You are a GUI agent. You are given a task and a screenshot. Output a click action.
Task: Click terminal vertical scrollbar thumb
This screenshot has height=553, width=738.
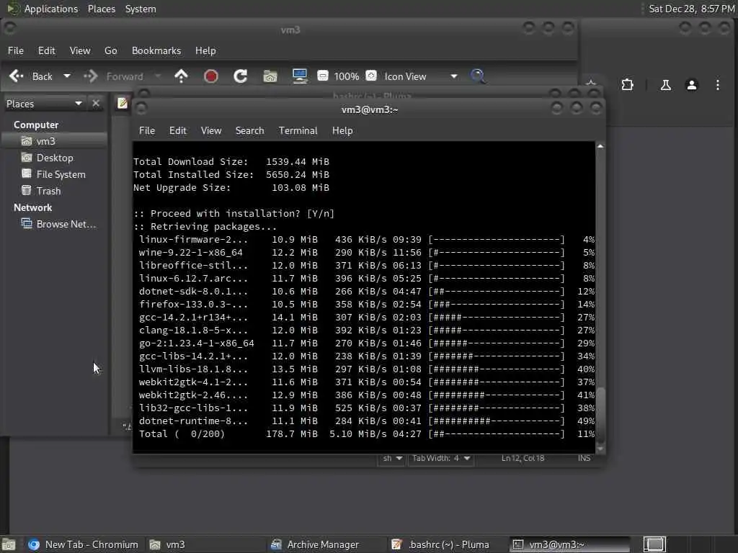[600, 415]
